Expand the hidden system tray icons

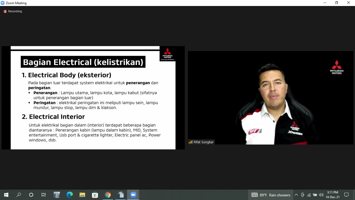(x=296, y=195)
